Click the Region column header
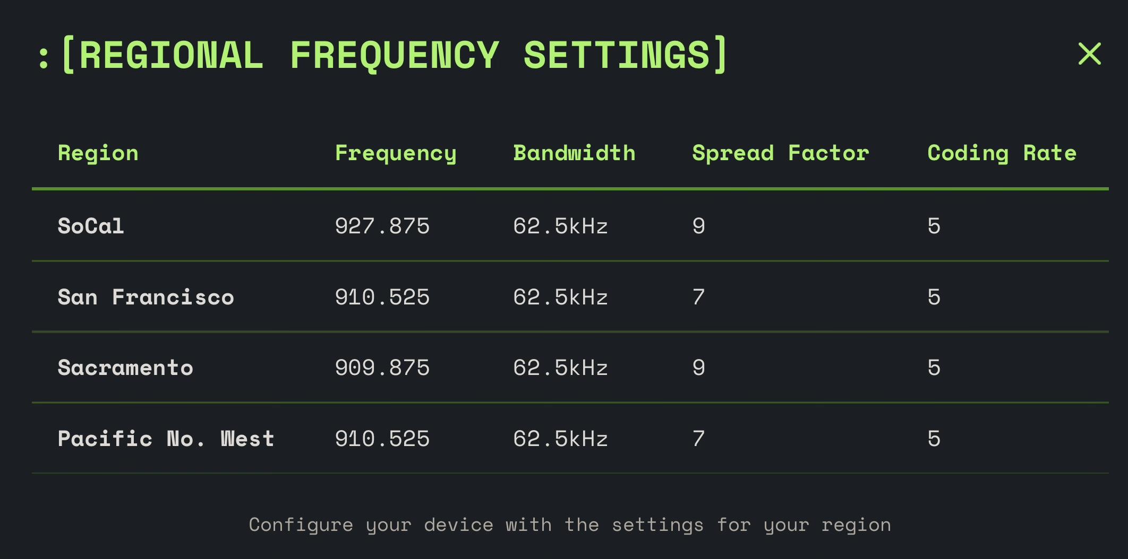1128x559 pixels. pos(98,153)
